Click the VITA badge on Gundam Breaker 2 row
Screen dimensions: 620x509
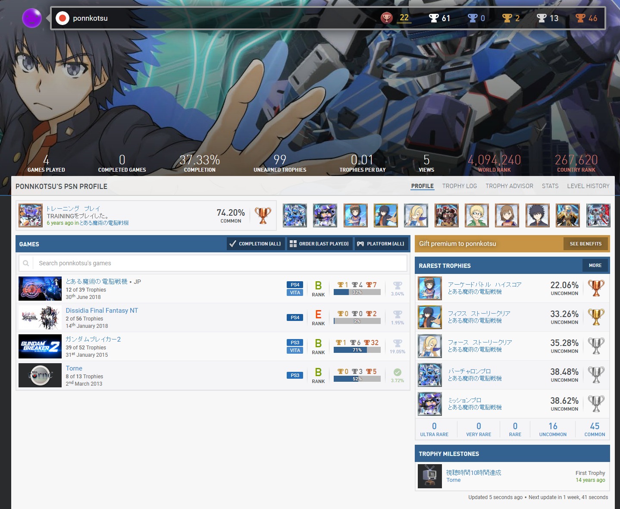coord(295,350)
